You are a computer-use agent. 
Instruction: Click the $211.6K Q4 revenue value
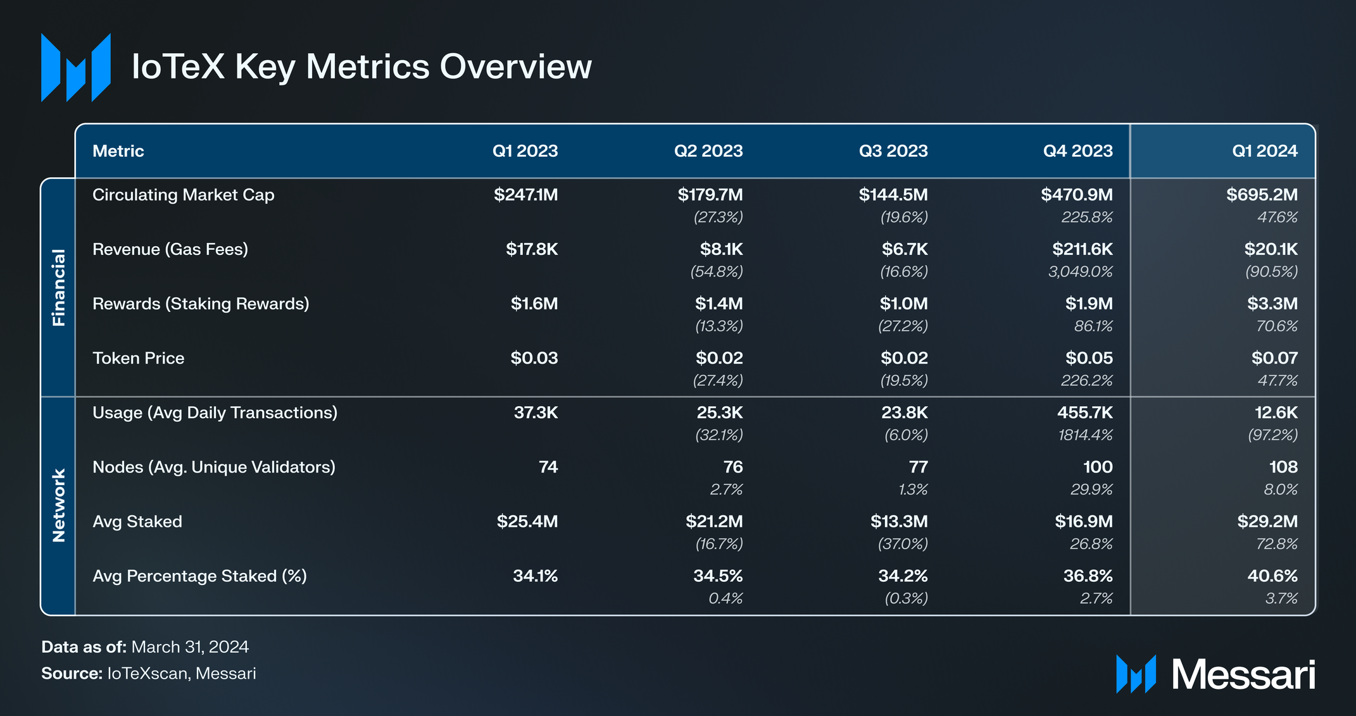[1082, 249]
